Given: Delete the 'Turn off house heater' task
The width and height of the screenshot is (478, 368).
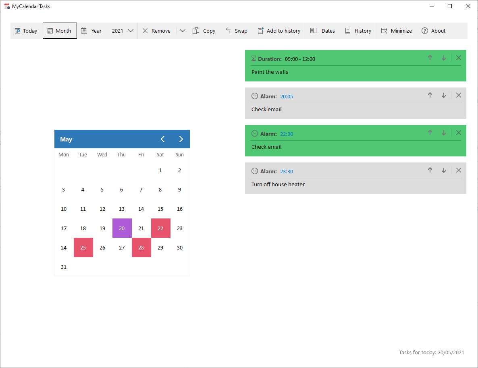Looking at the screenshot, I should pos(458,170).
